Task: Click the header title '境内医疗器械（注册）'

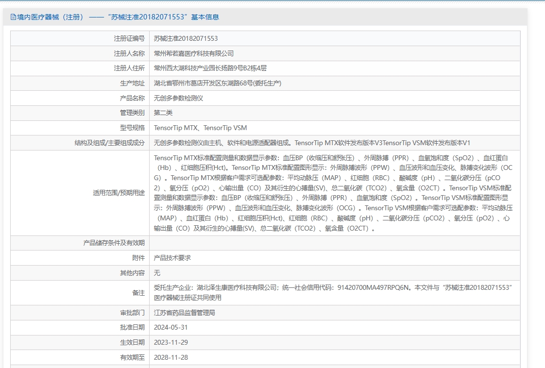Action: tap(51, 17)
